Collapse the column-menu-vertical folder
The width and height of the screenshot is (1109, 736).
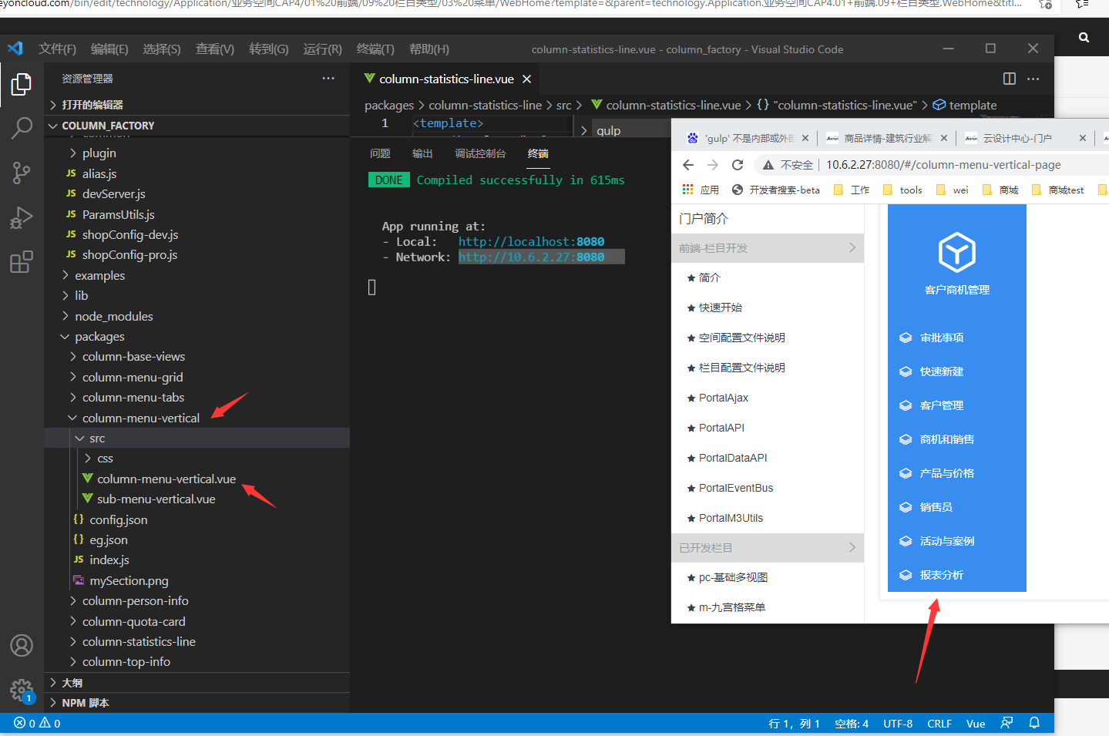[x=140, y=418]
